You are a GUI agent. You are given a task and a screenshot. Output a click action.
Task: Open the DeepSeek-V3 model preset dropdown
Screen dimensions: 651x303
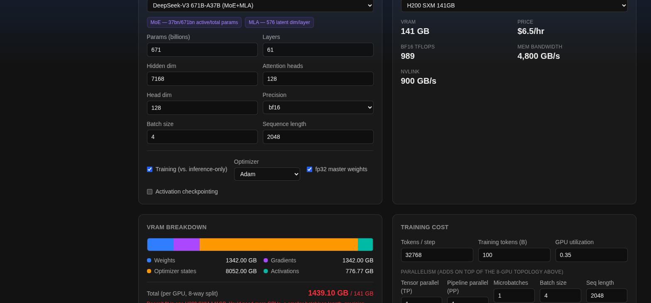click(x=260, y=6)
